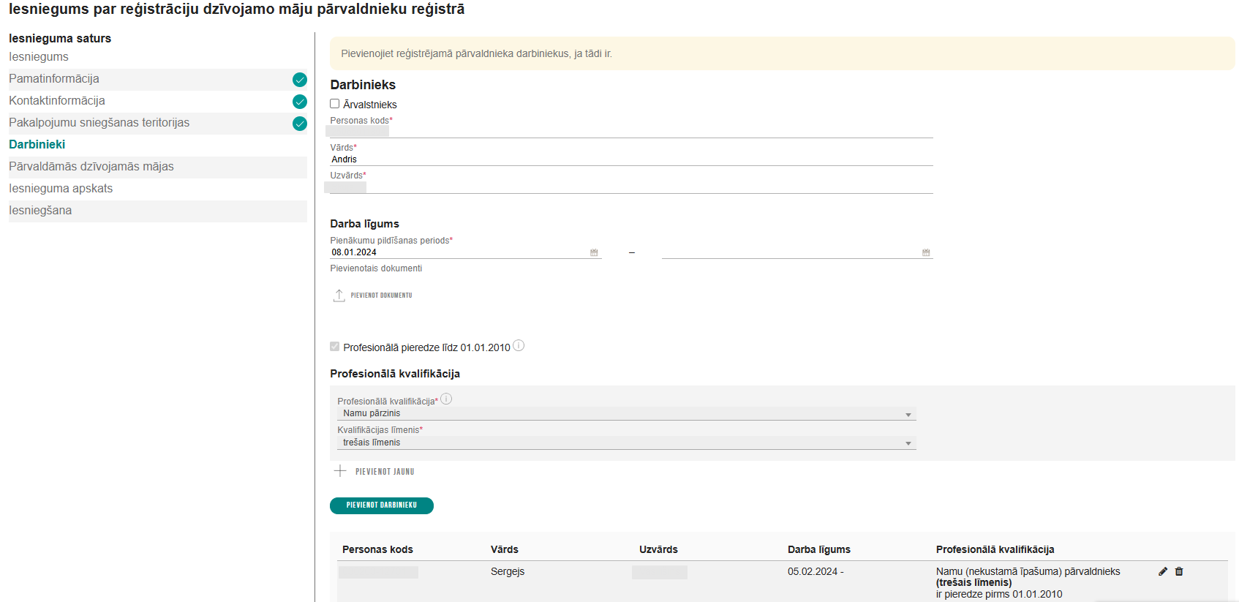Click the Darba līgums column header

819,549
